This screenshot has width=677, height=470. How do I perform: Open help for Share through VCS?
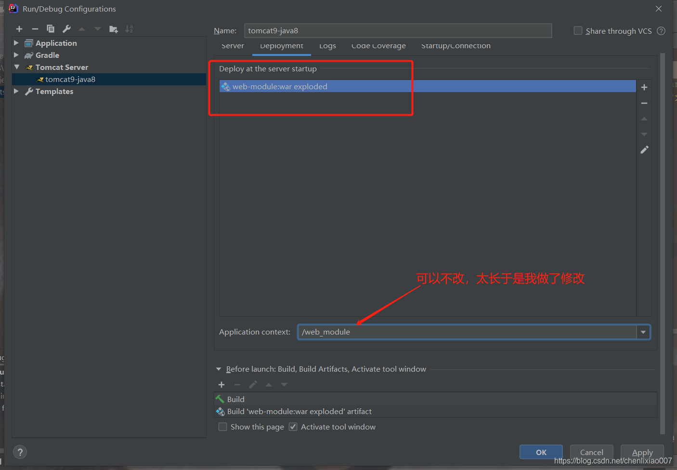pos(661,31)
